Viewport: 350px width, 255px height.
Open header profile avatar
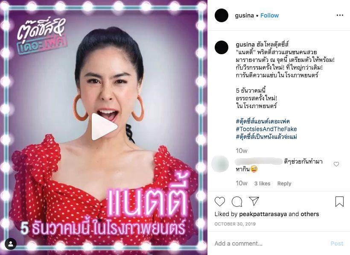click(222, 15)
